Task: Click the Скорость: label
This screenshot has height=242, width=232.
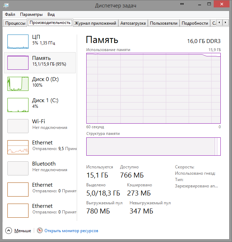Action: pyautogui.click(x=184, y=167)
